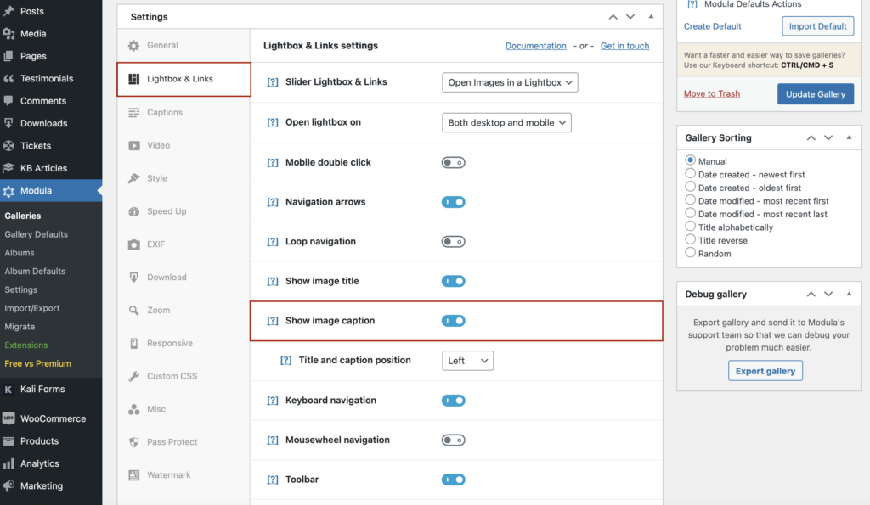This screenshot has width=870, height=505.
Task: Open the Documentation link
Action: click(x=535, y=46)
